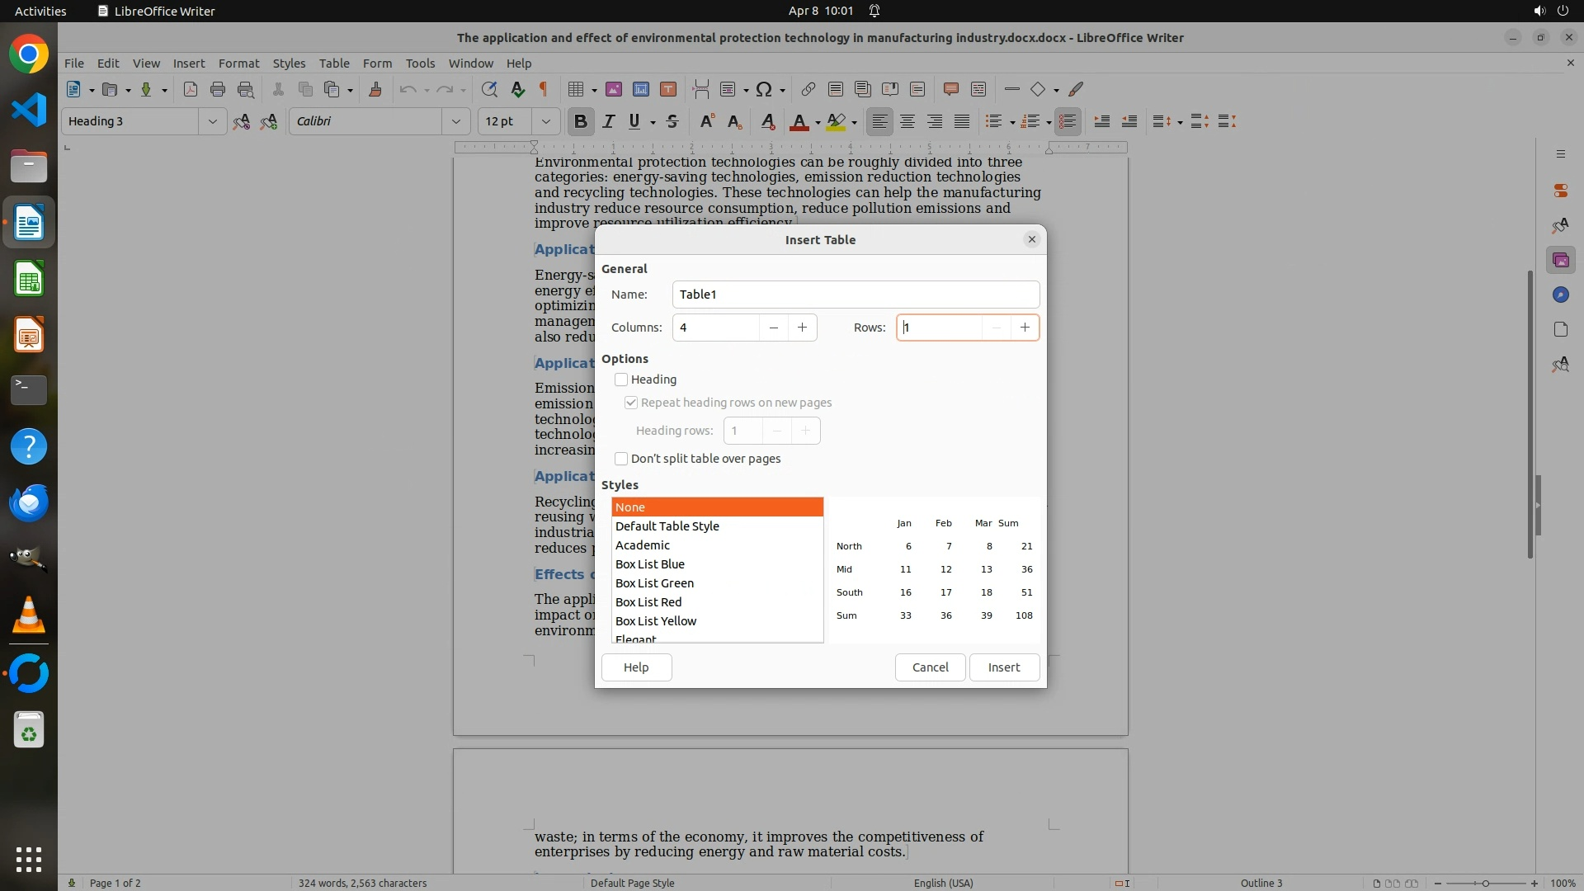Image resolution: width=1584 pixels, height=891 pixels.
Task: Expand the paragraph style dropdown for Heading 3
Action: pyautogui.click(x=212, y=121)
